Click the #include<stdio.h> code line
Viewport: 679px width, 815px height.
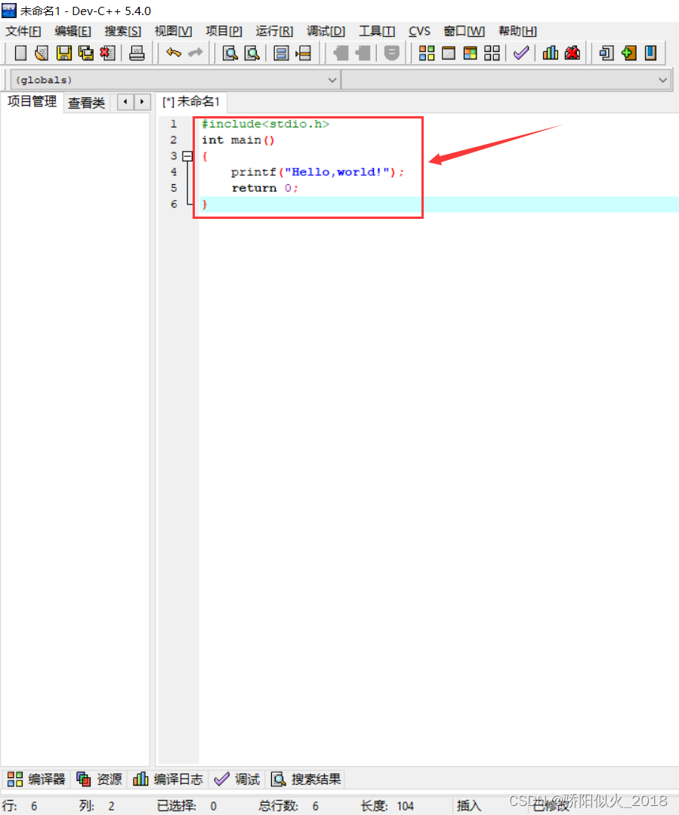[x=265, y=125]
